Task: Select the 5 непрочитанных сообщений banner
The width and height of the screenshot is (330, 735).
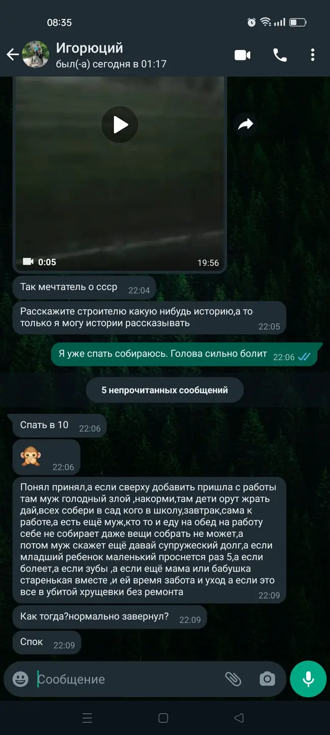Action: [x=164, y=390]
